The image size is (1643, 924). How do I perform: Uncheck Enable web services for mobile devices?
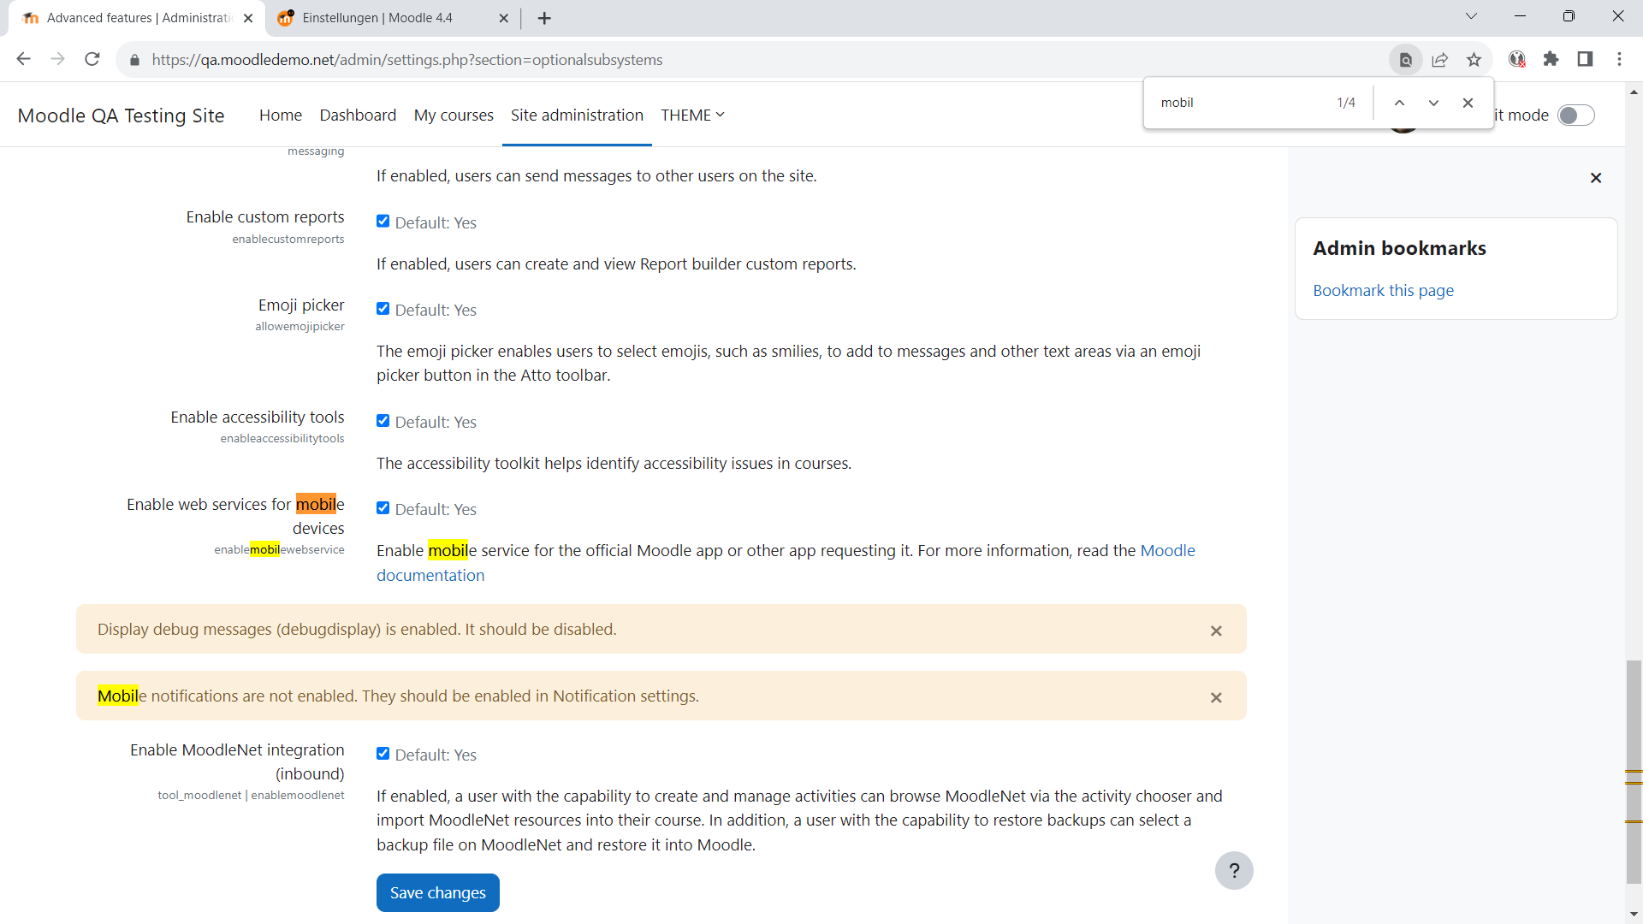(383, 508)
